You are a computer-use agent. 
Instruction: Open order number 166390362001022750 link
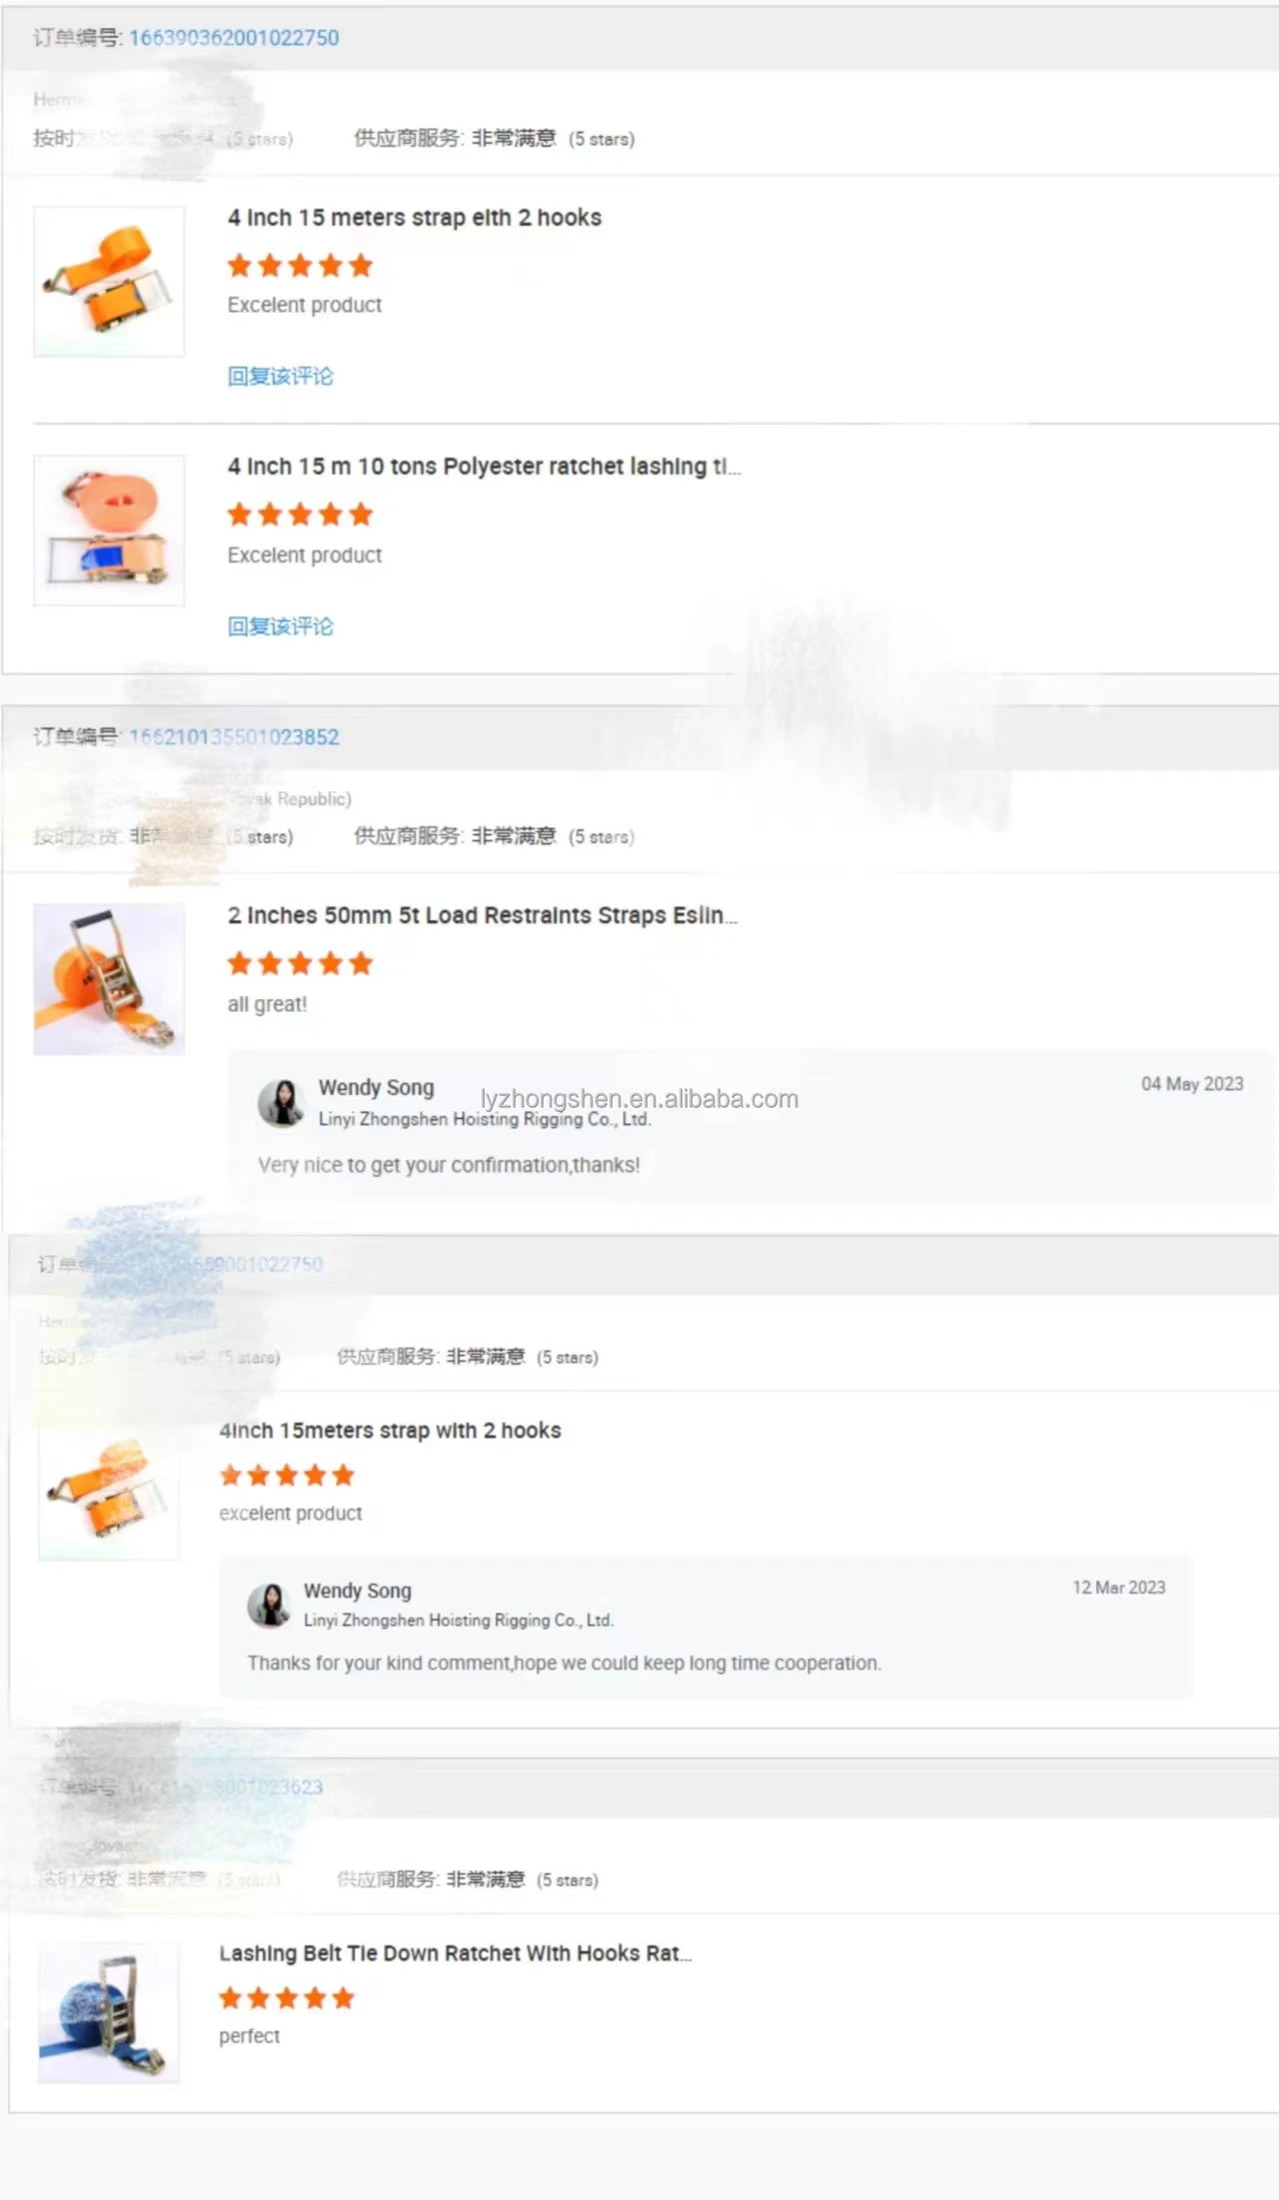click(234, 38)
